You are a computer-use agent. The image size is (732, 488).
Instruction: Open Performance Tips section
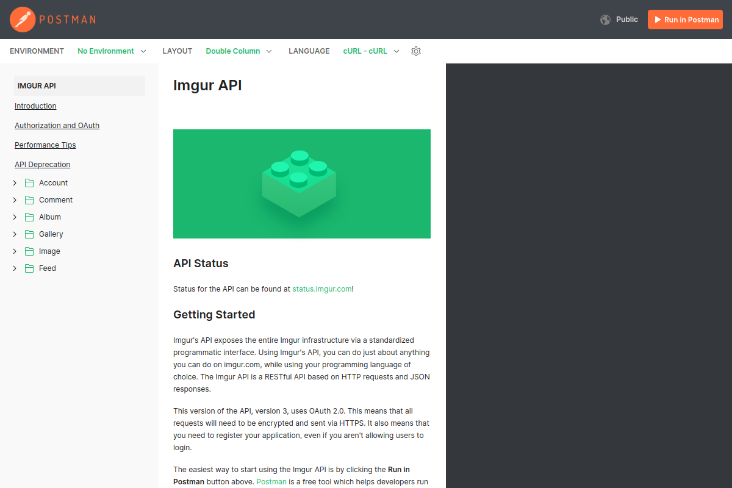[x=45, y=145]
